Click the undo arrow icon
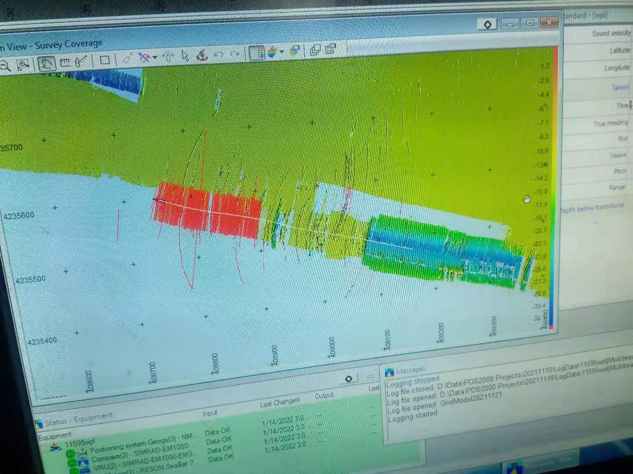Image resolution: width=633 pixels, height=474 pixels. [x=218, y=54]
